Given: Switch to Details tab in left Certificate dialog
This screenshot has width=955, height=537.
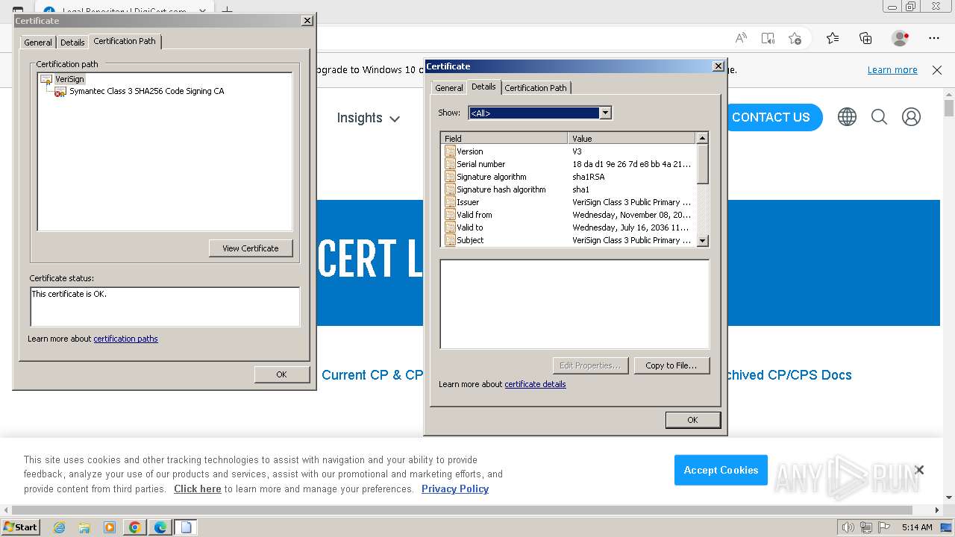Looking at the screenshot, I should point(72,43).
